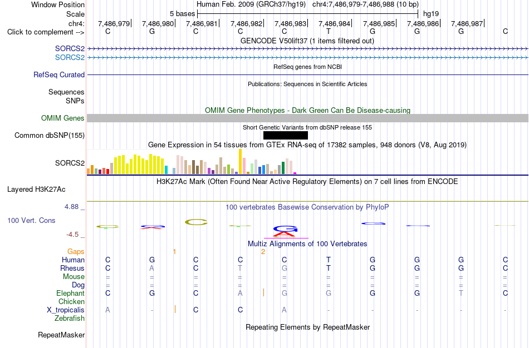Open the Layered H3K27Ac track label
The height and width of the screenshot is (348, 529).
36,190
